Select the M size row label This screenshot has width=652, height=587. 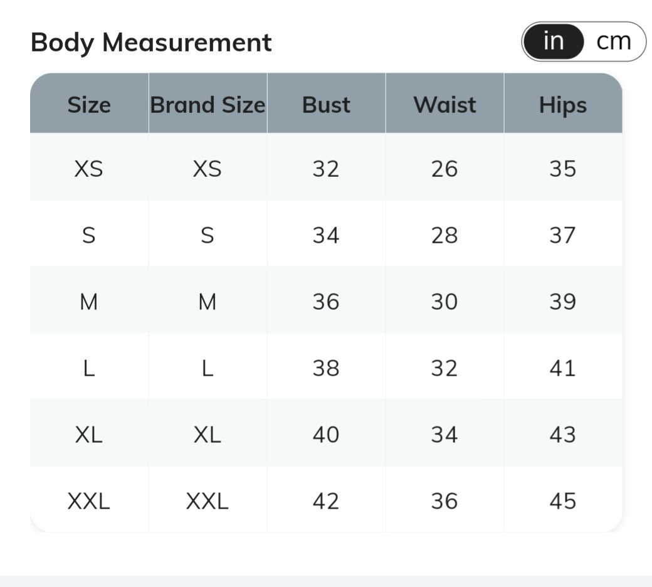(x=89, y=302)
